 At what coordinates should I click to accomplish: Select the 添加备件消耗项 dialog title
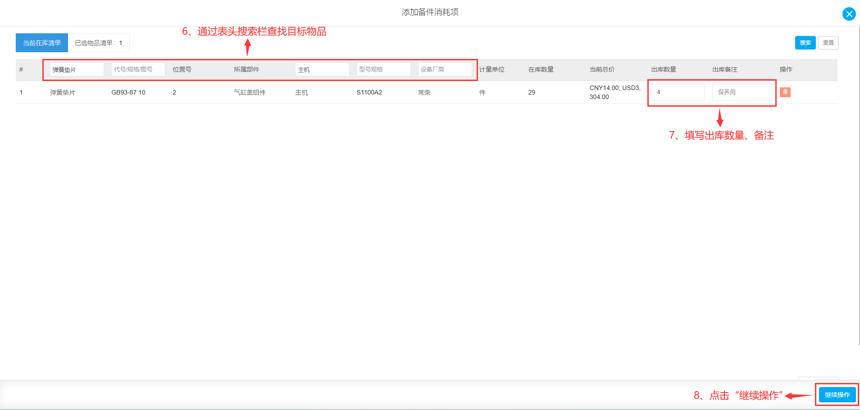coord(430,12)
